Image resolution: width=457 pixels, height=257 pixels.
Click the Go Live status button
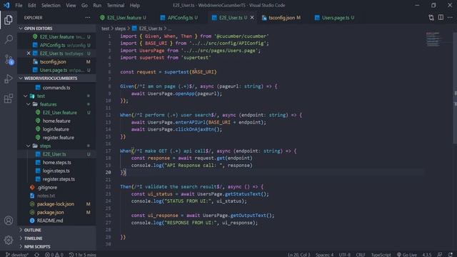pyautogui.click(x=407, y=254)
